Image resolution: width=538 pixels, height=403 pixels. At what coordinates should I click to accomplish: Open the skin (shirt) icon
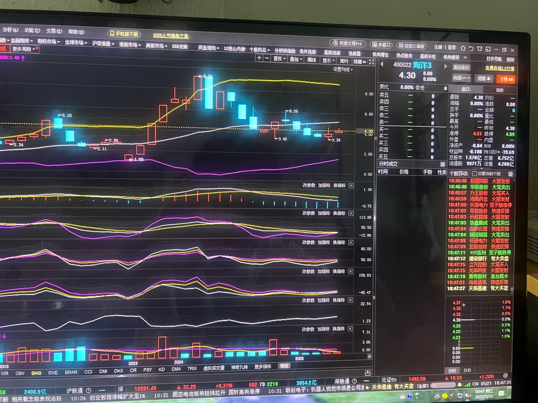tap(479, 49)
